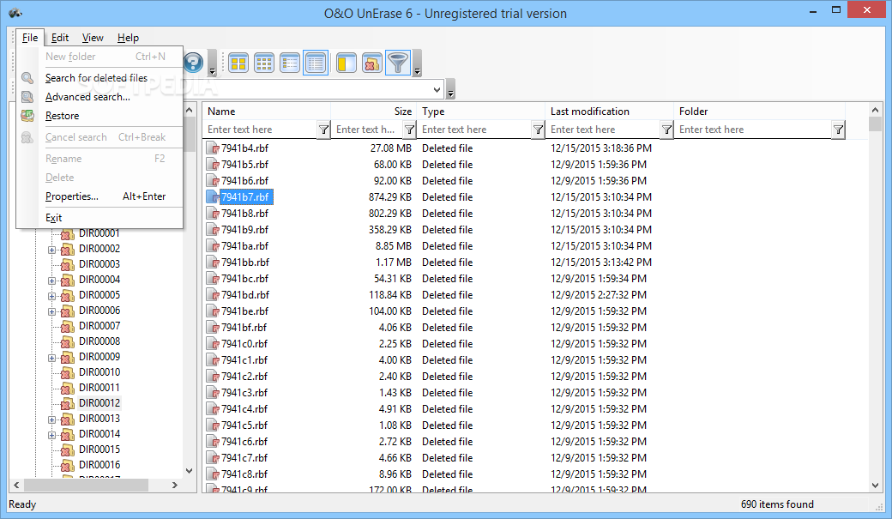Image resolution: width=892 pixels, height=519 pixels.
Task: Open the File menu
Action: tap(30, 38)
